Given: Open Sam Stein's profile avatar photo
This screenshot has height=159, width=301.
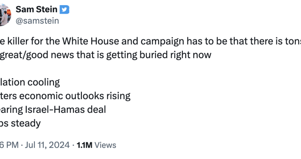Looking at the screenshot, I should 6,15.
